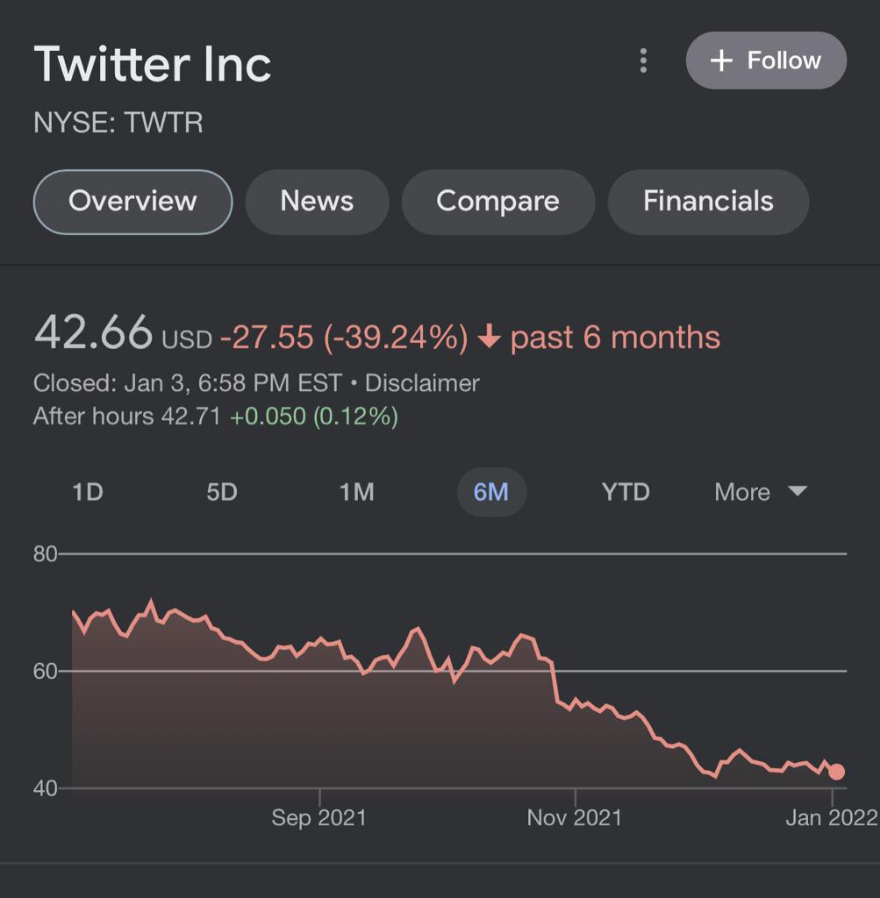Image resolution: width=880 pixels, height=898 pixels.
Task: Click the Sep 2021 axis label
Action: (x=318, y=818)
